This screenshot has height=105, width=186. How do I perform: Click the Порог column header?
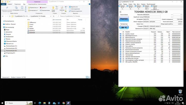(x=168, y=32)
